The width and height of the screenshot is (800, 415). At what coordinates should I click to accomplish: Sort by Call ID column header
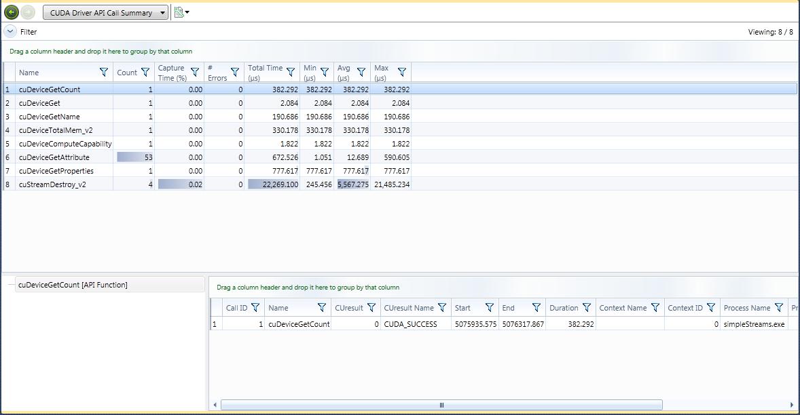[236, 308]
